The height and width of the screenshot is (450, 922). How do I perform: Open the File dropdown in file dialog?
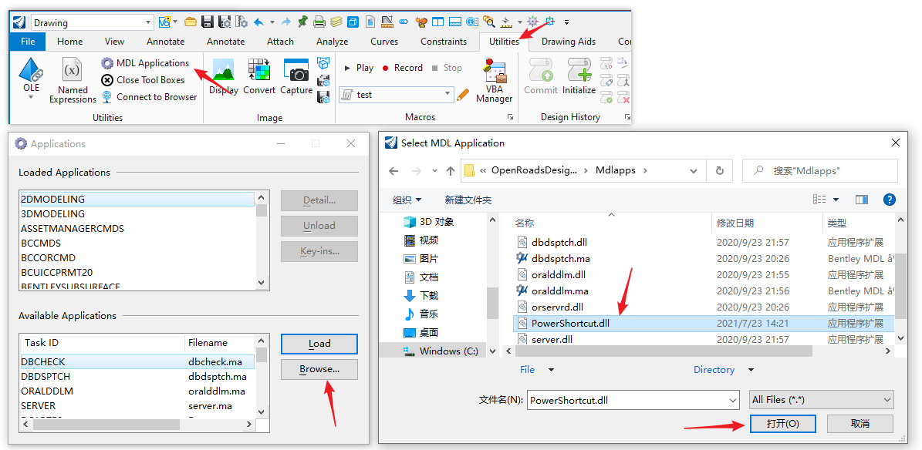coord(537,370)
